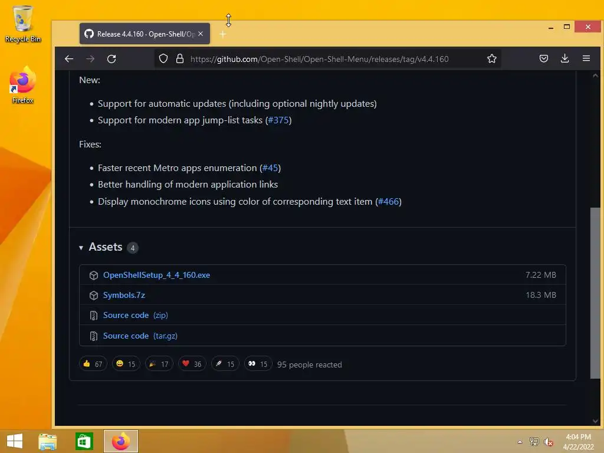Screen dimensions: 604x453
Task: Download Source code (tar.gz)
Action: [x=140, y=336]
